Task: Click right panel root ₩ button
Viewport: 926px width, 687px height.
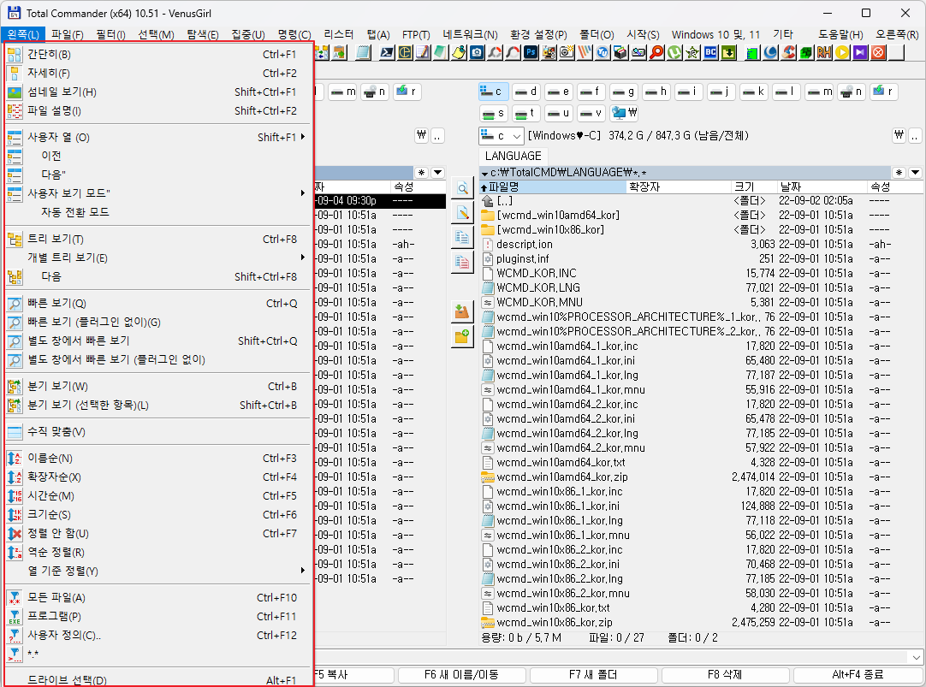Action: (x=899, y=136)
